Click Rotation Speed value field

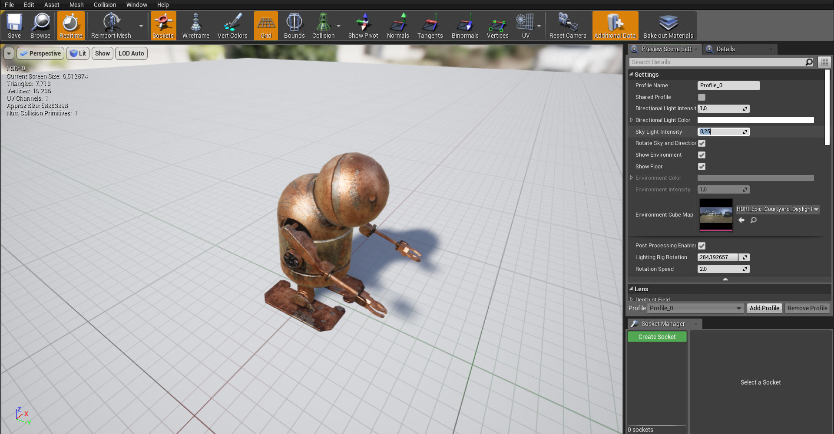click(720, 269)
